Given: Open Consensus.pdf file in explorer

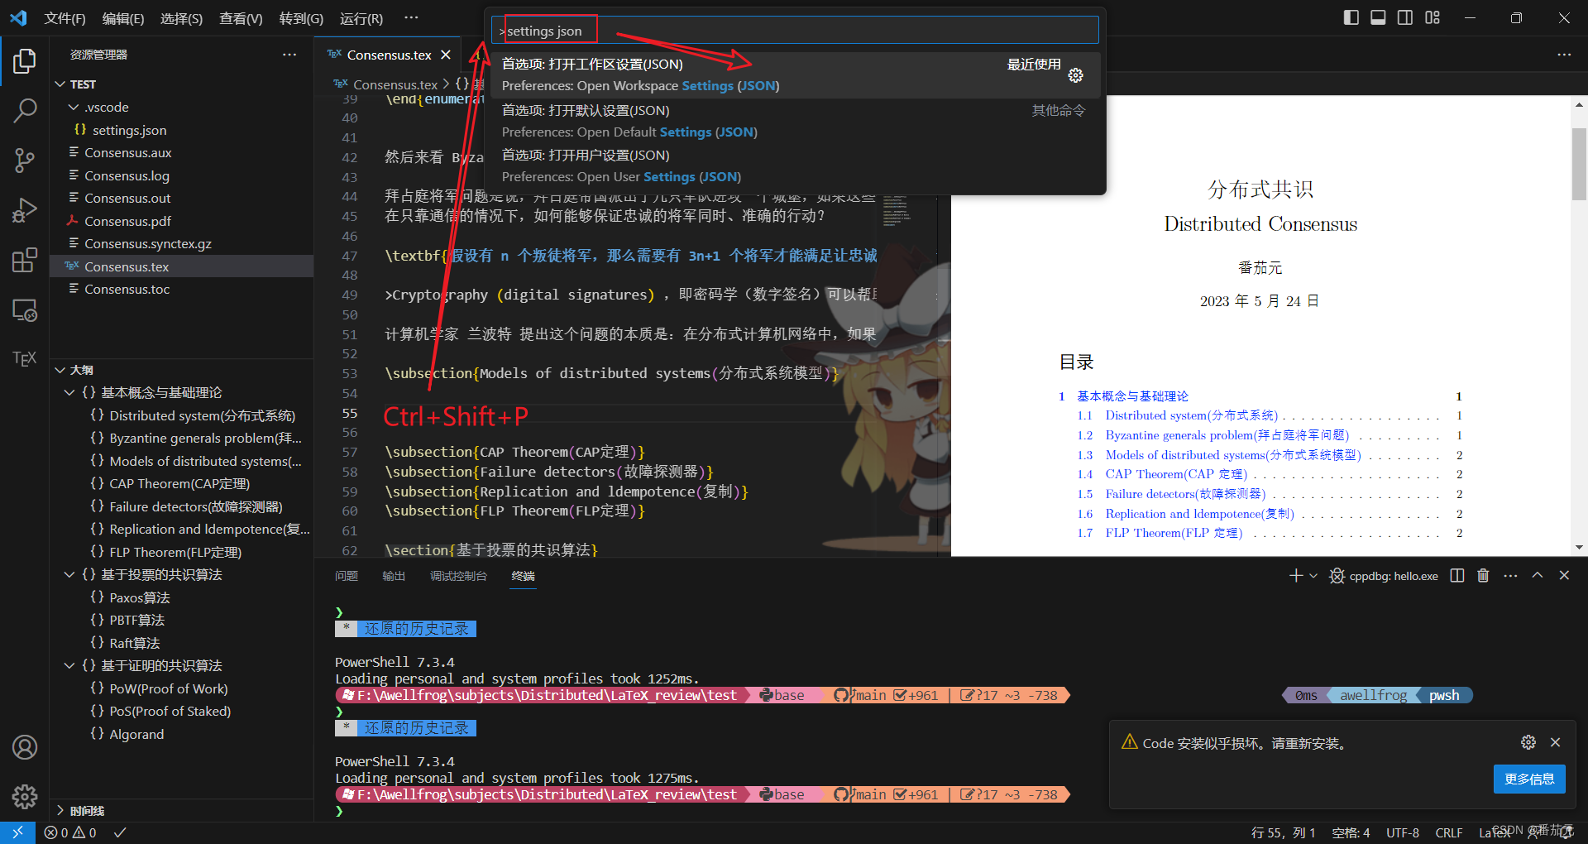Looking at the screenshot, I should pyautogui.click(x=181, y=221).
